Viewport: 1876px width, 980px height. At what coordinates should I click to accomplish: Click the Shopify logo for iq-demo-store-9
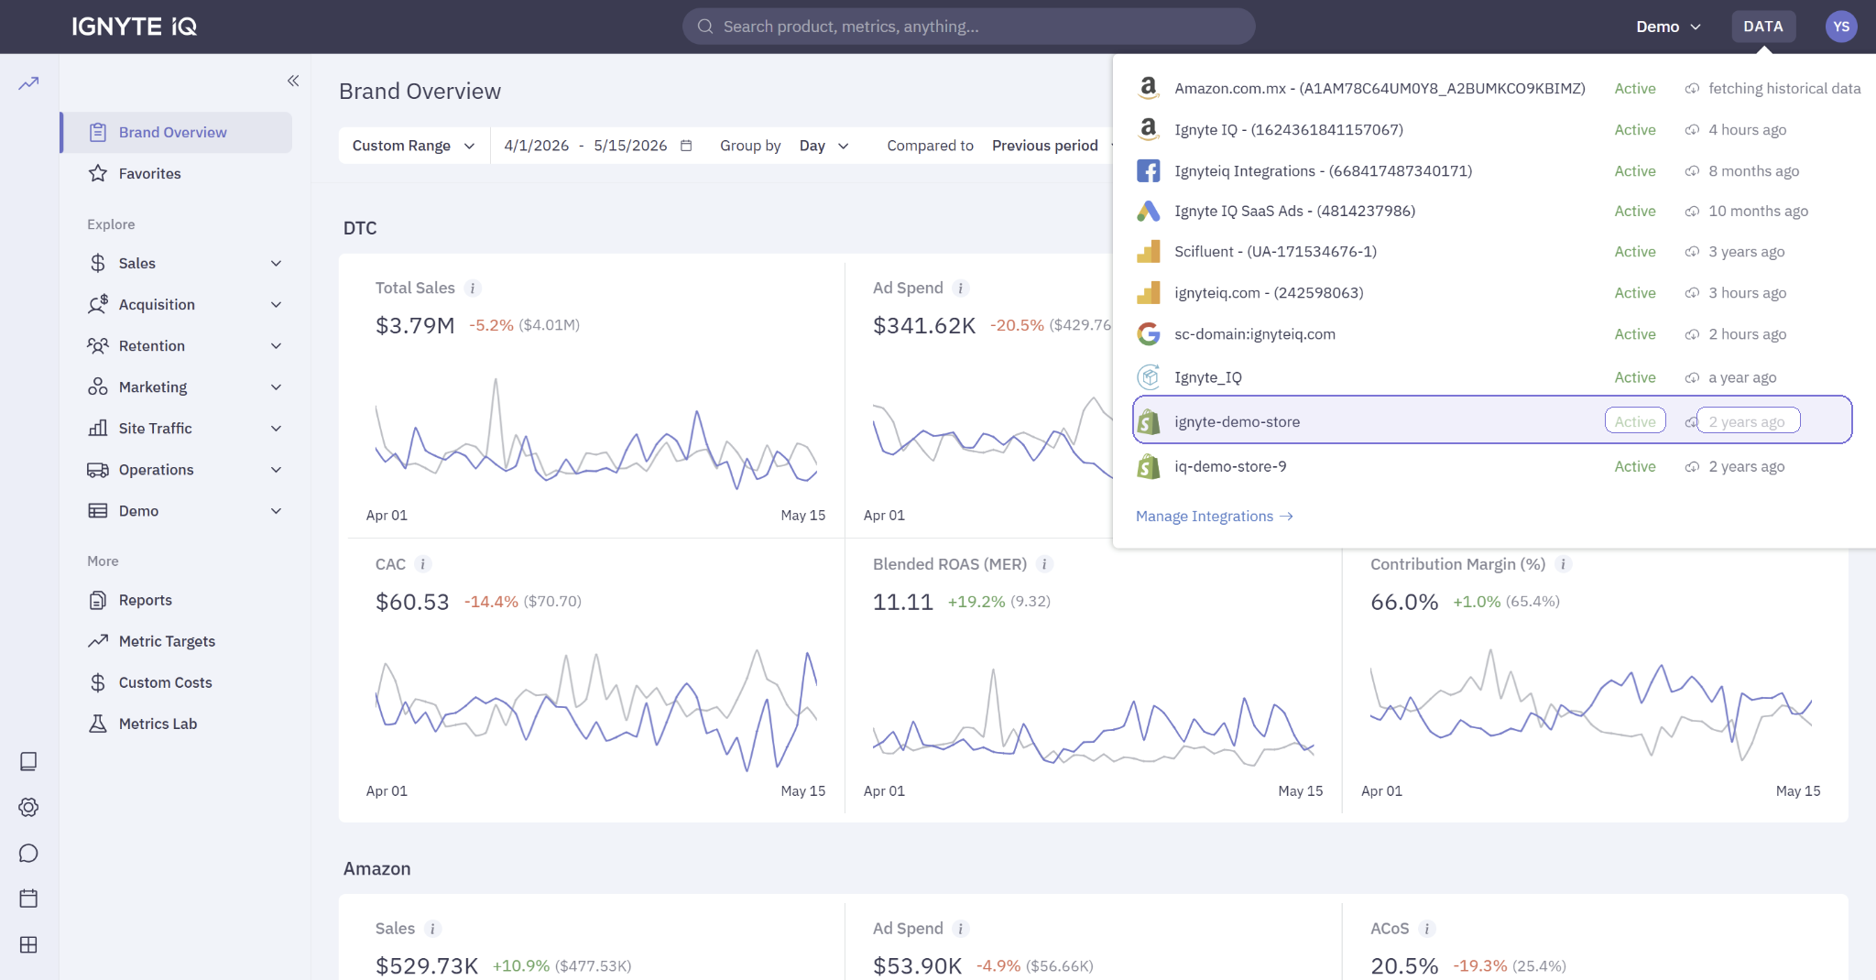click(x=1149, y=466)
